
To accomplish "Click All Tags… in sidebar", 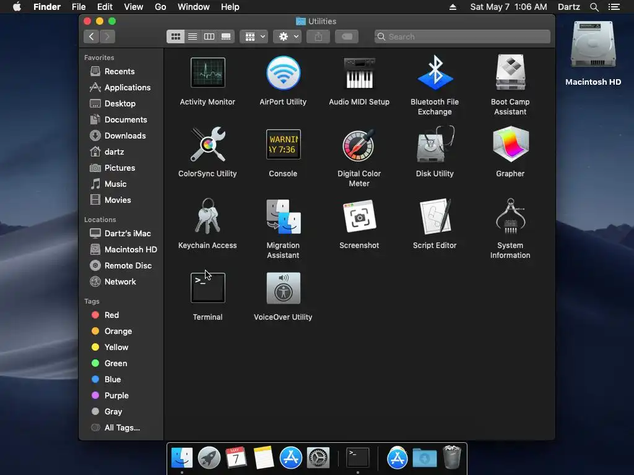I will pos(121,428).
